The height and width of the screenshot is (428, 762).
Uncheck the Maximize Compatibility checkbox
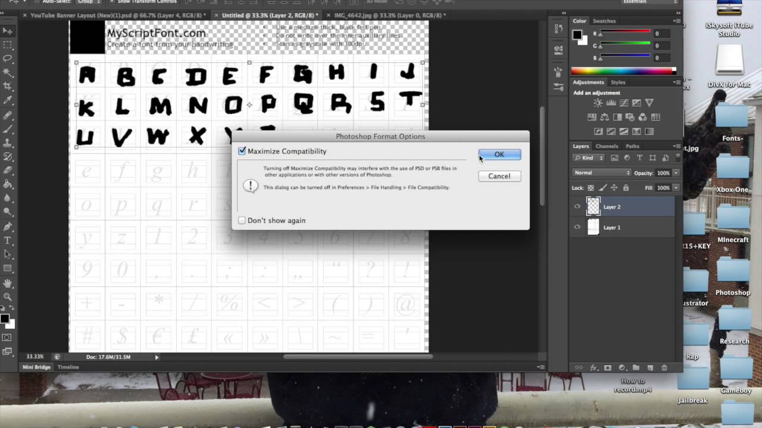click(242, 152)
